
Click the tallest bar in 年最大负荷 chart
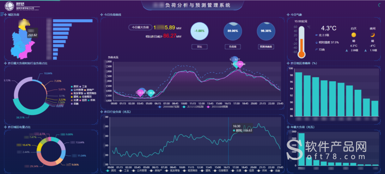click(x=301, y=149)
